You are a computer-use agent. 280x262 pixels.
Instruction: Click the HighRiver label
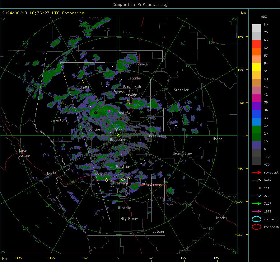point(129,219)
